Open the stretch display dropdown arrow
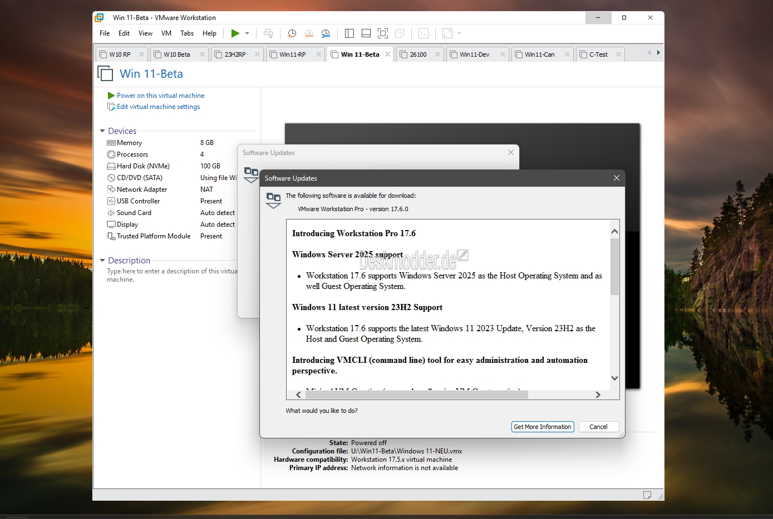Image resolution: width=773 pixels, height=519 pixels. coord(459,33)
